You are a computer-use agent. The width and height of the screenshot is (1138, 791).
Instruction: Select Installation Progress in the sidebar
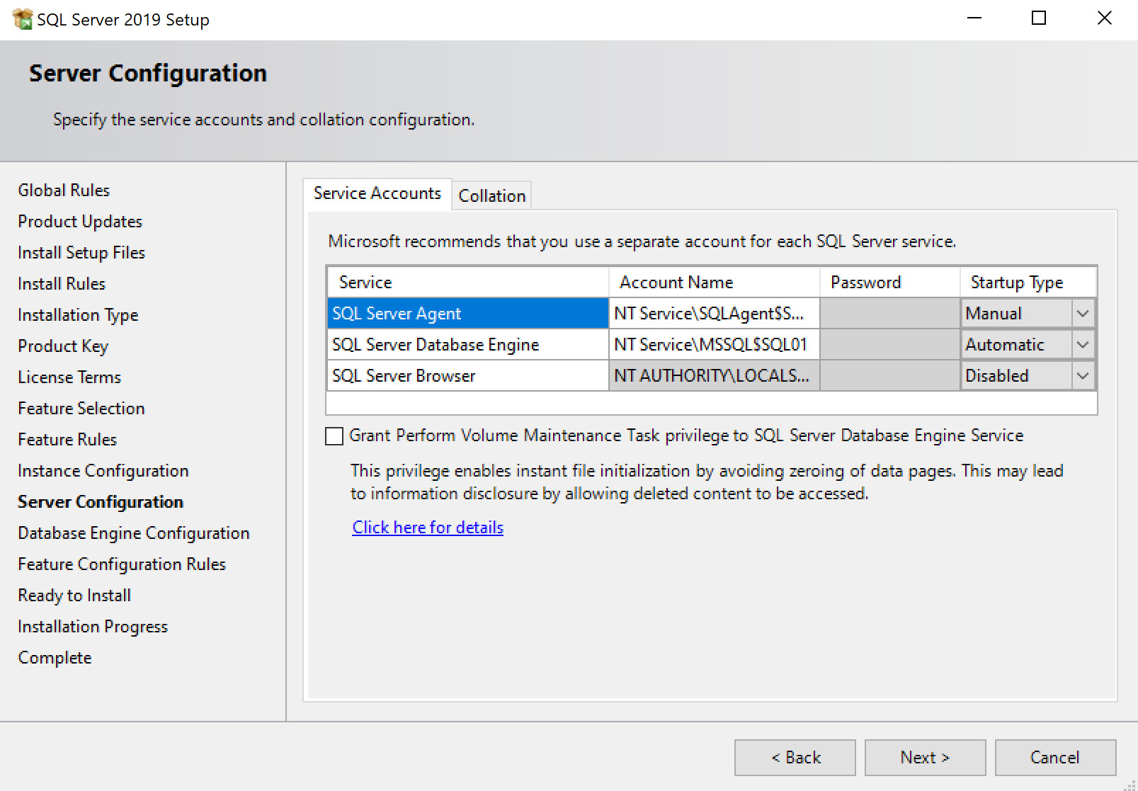92,626
